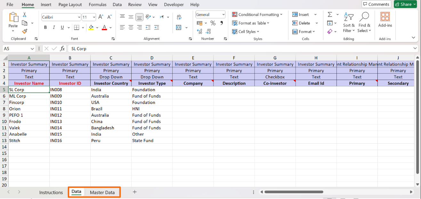The width and height of the screenshot is (421, 199).
Task: Click the Format Painter brush icon
Action: [x=25, y=31]
